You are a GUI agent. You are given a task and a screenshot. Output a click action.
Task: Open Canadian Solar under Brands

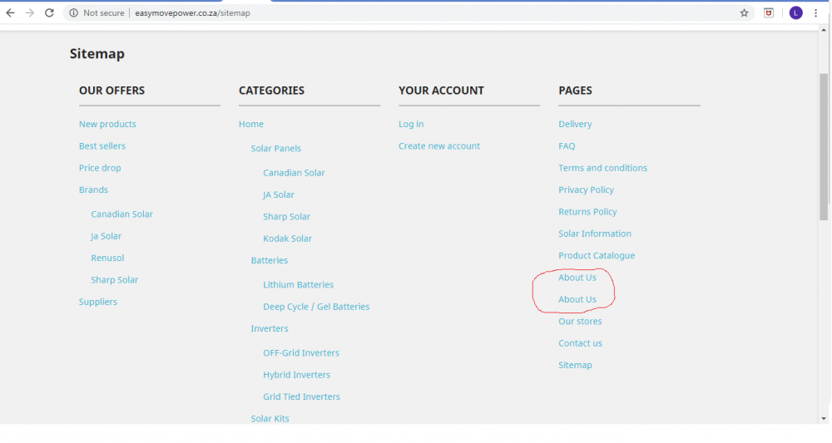[121, 214]
